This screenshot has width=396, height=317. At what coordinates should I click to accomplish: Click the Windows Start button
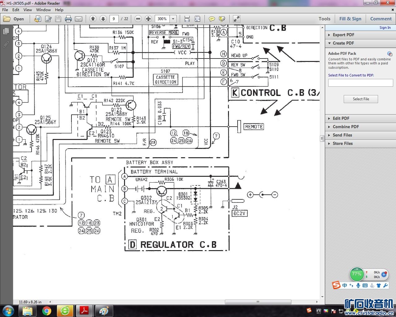click(x=8, y=311)
